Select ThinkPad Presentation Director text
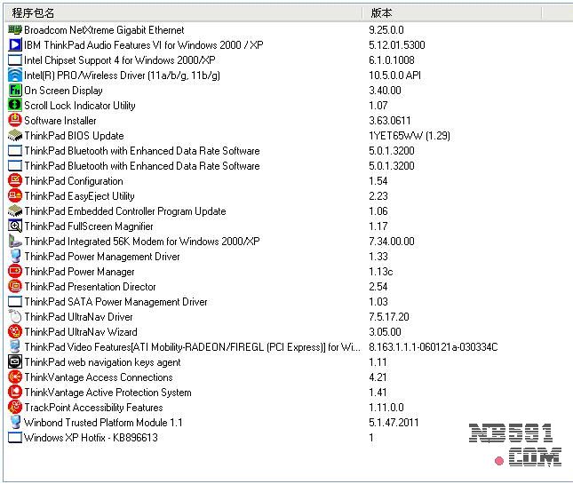The width and height of the screenshot is (573, 492). (x=90, y=287)
